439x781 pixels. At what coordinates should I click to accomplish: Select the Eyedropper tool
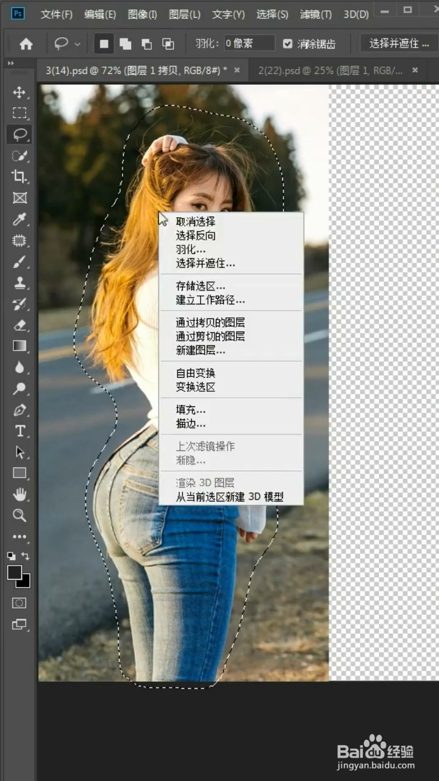tap(20, 219)
